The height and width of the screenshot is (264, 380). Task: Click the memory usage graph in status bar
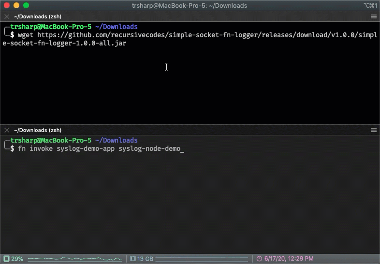[x=202, y=259]
